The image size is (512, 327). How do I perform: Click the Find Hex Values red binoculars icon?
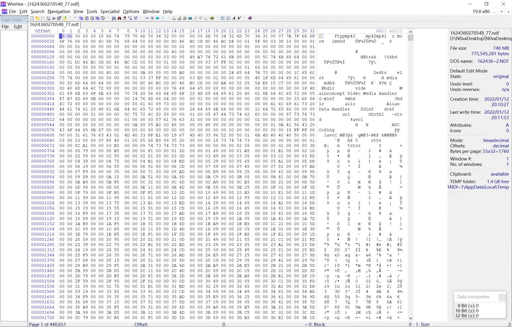pos(119,18)
